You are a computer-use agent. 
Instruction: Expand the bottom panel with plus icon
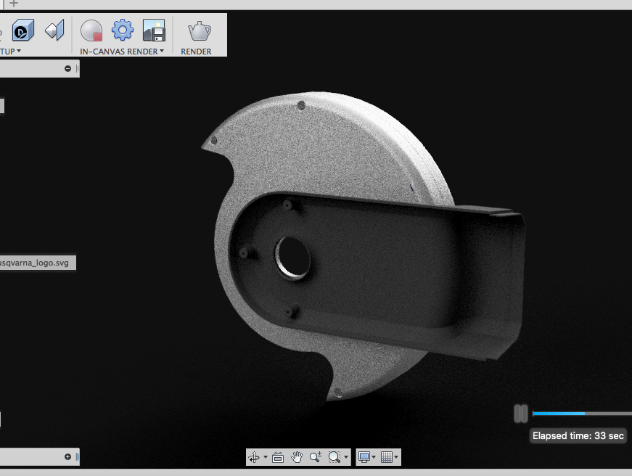67,456
